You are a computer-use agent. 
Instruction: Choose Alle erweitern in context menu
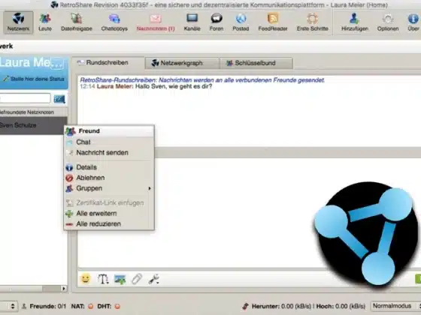[x=109, y=214]
